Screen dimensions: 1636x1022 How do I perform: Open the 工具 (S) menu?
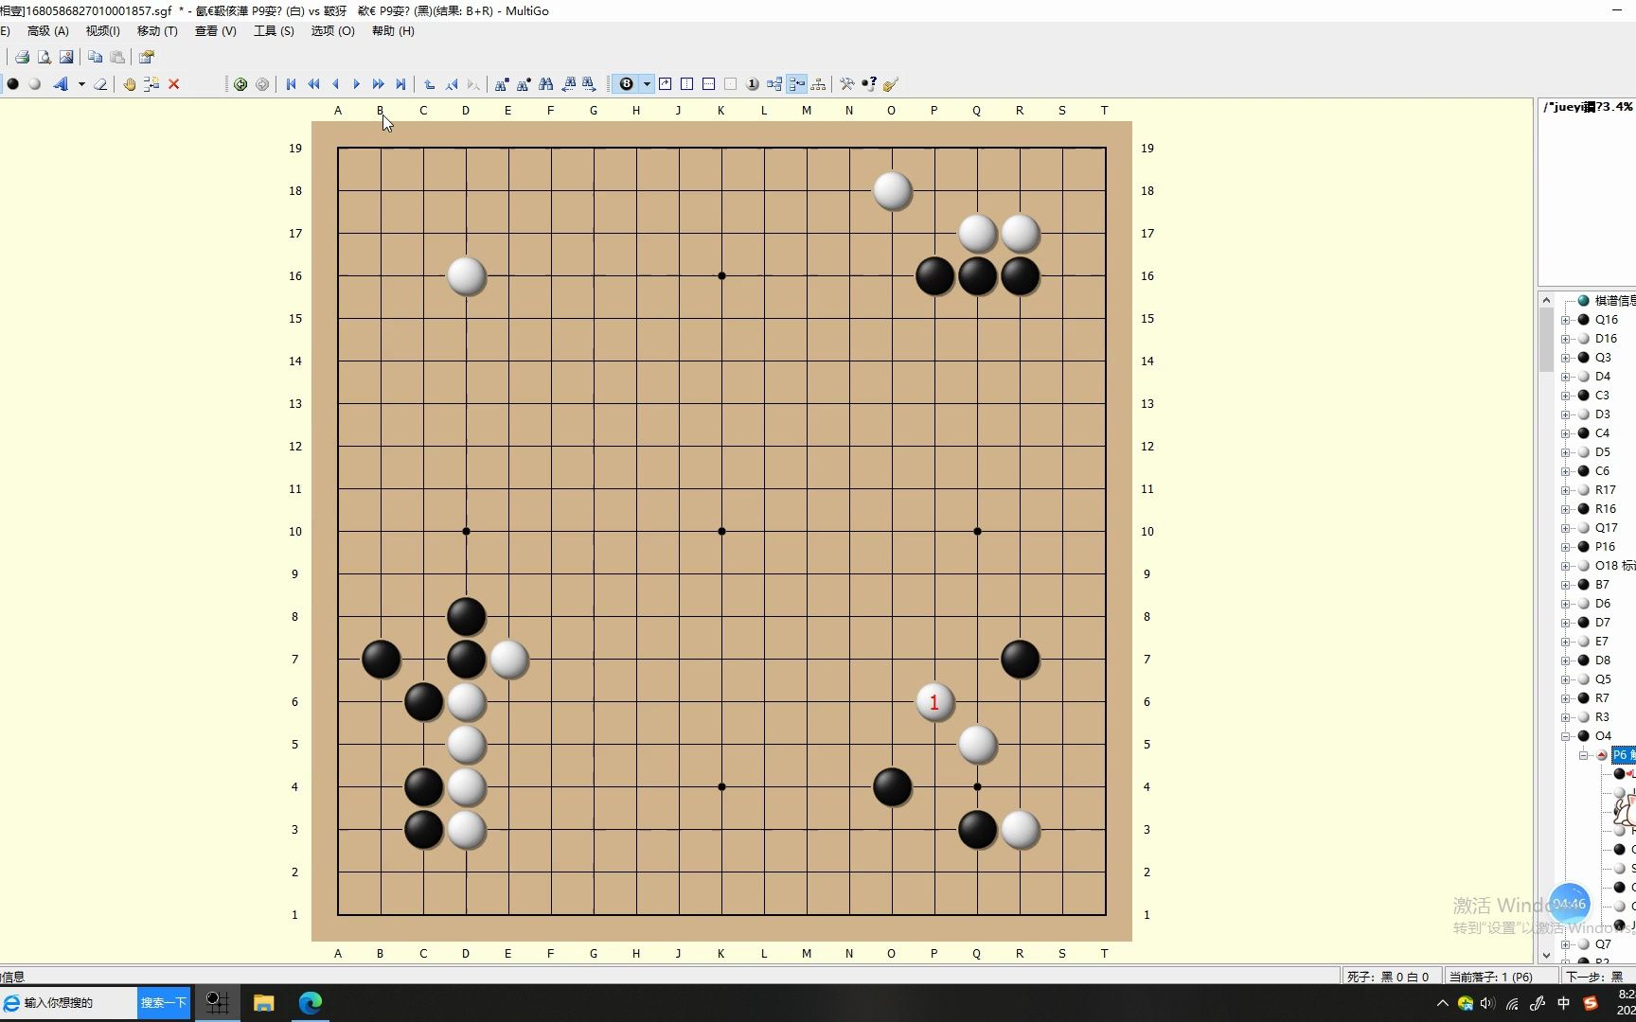click(x=274, y=31)
